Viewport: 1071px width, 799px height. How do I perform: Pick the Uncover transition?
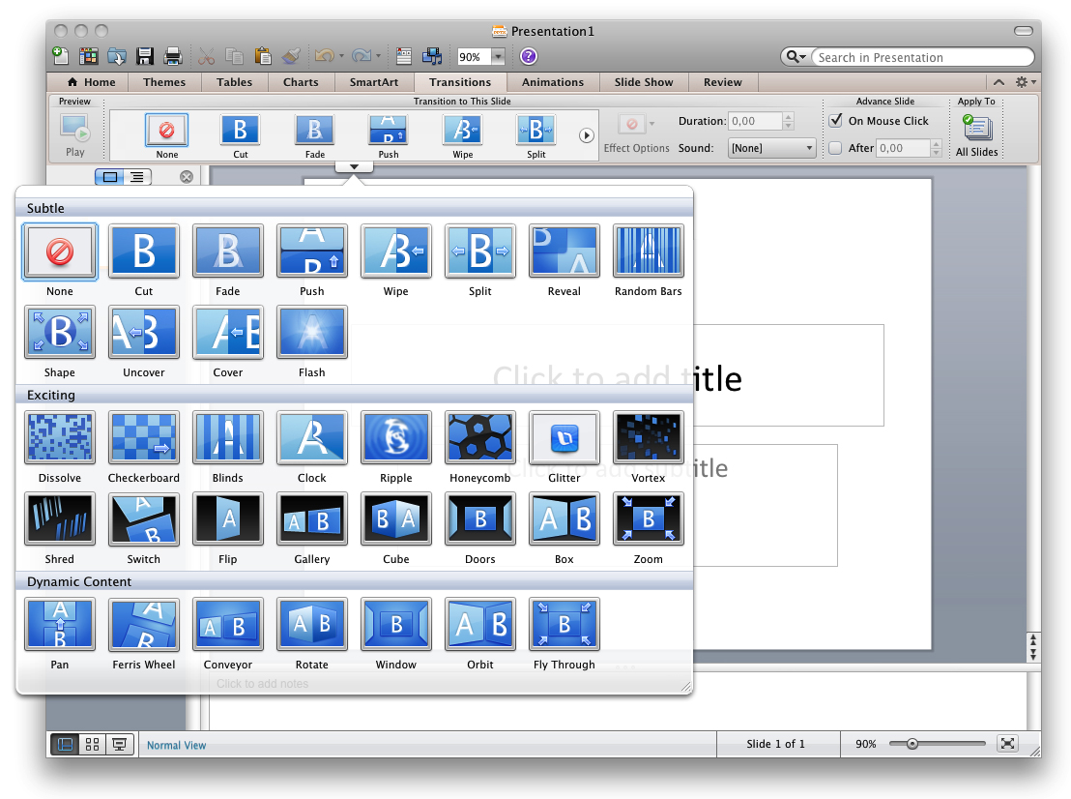coord(143,332)
